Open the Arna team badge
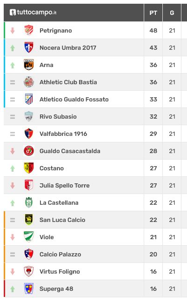Screen dimensions: 187x302 coord(29,65)
